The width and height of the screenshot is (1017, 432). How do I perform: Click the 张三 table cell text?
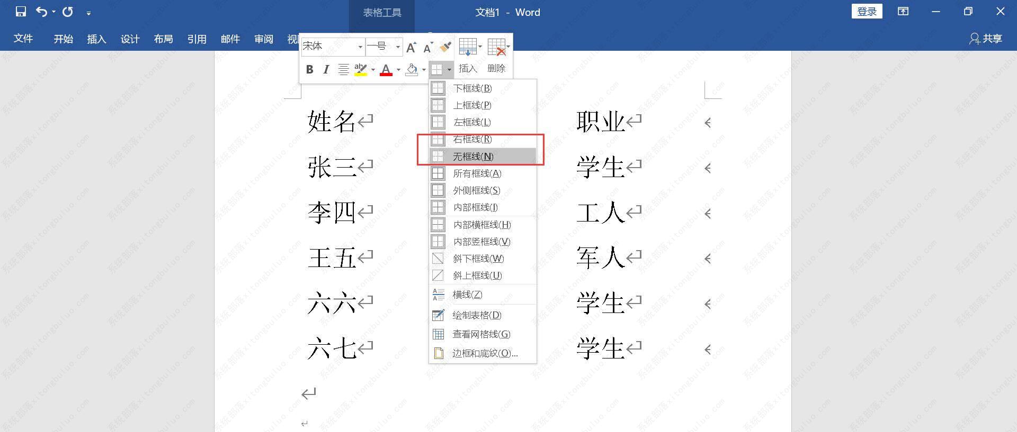(332, 168)
